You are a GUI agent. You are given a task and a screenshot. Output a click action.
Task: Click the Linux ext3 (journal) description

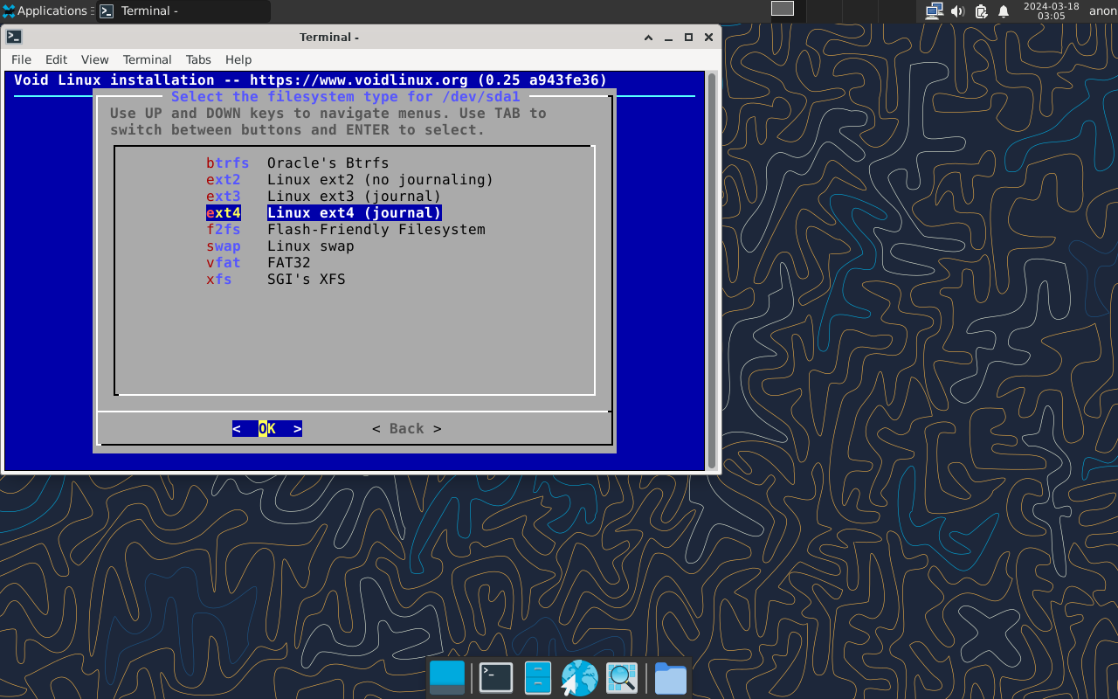point(355,197)
